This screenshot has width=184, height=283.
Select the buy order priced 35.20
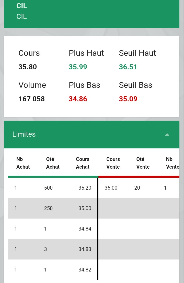(53, 188)
